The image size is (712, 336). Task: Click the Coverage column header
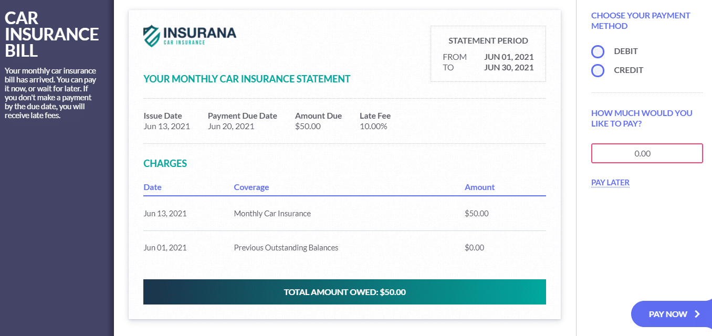click(x=252, y=187)
